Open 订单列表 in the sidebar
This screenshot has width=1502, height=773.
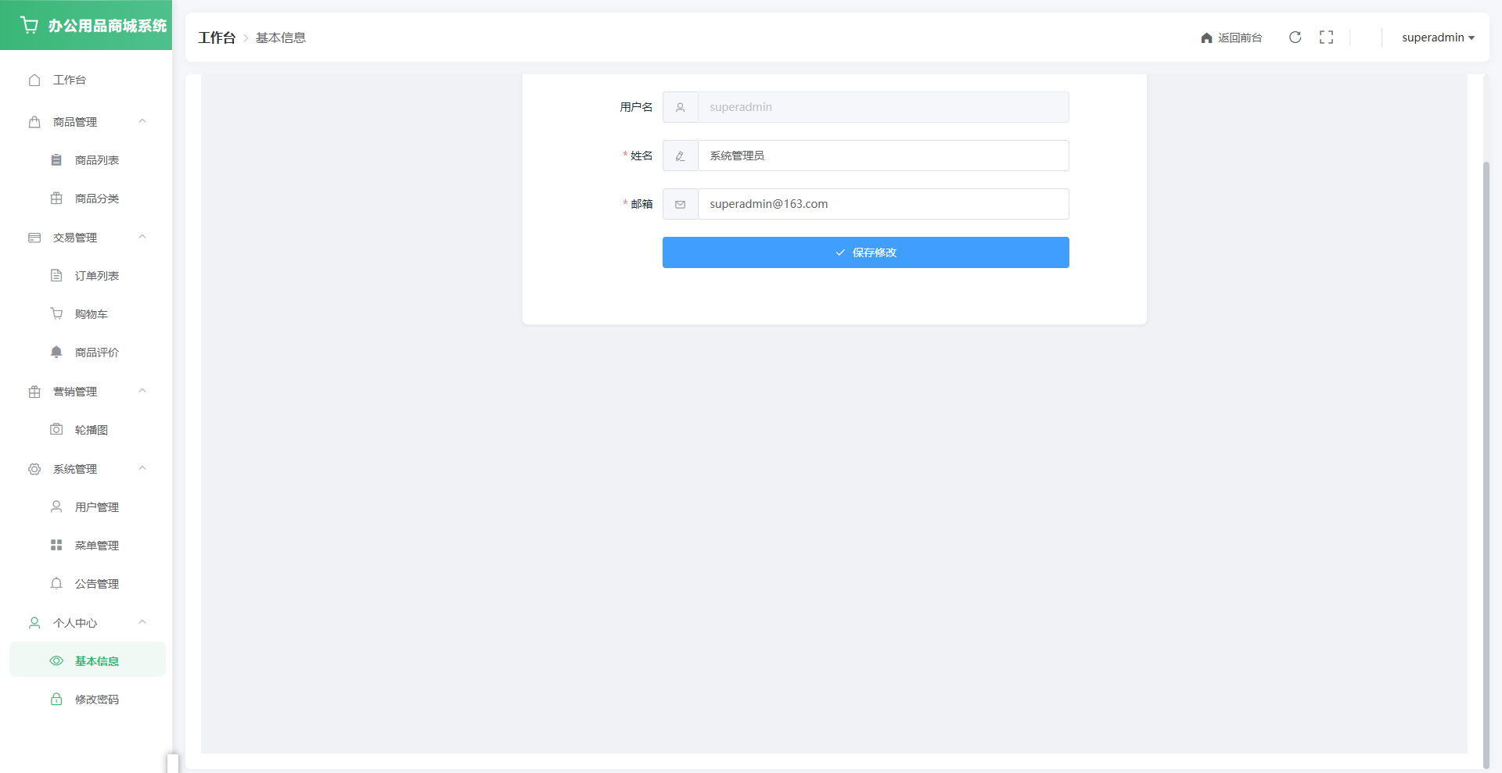[x=96, y=276]
